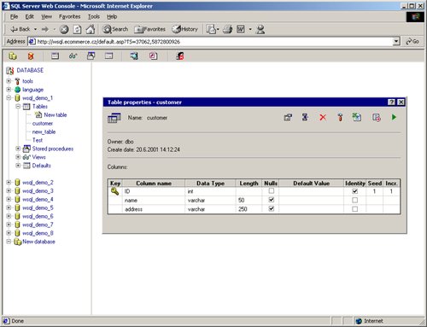Collapse the wsql_demo_1 database node

pyautogui.click(x=9, y=98)
